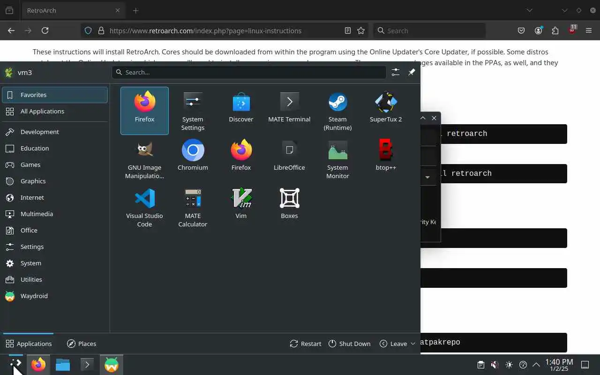
Task: Click the clock showing 1:40 PM
Action: (x=559, y=365)
